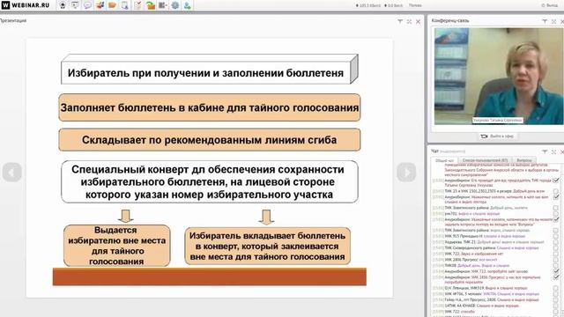The width and height of the screenshot is (564, 317).
Task: Check the УИК №706, 5 человек message
Action: point(556,293)
